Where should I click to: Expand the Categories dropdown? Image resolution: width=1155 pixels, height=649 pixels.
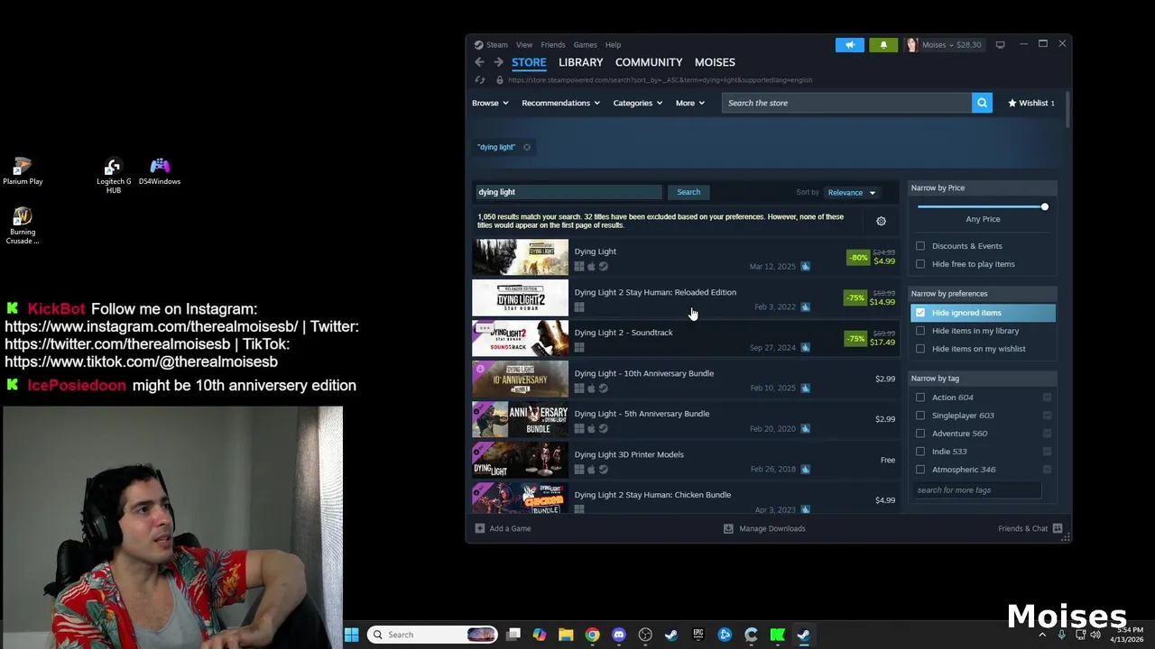(x=637, y=103)
